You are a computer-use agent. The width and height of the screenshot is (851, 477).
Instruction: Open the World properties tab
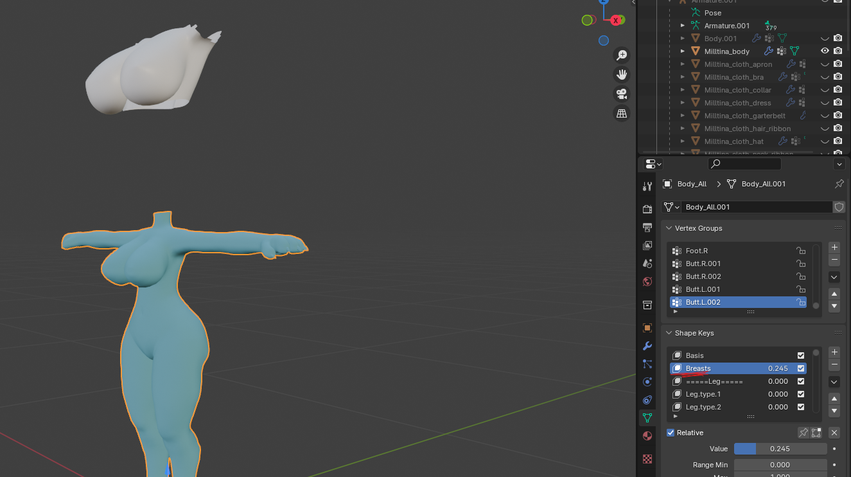coord(647,282)
